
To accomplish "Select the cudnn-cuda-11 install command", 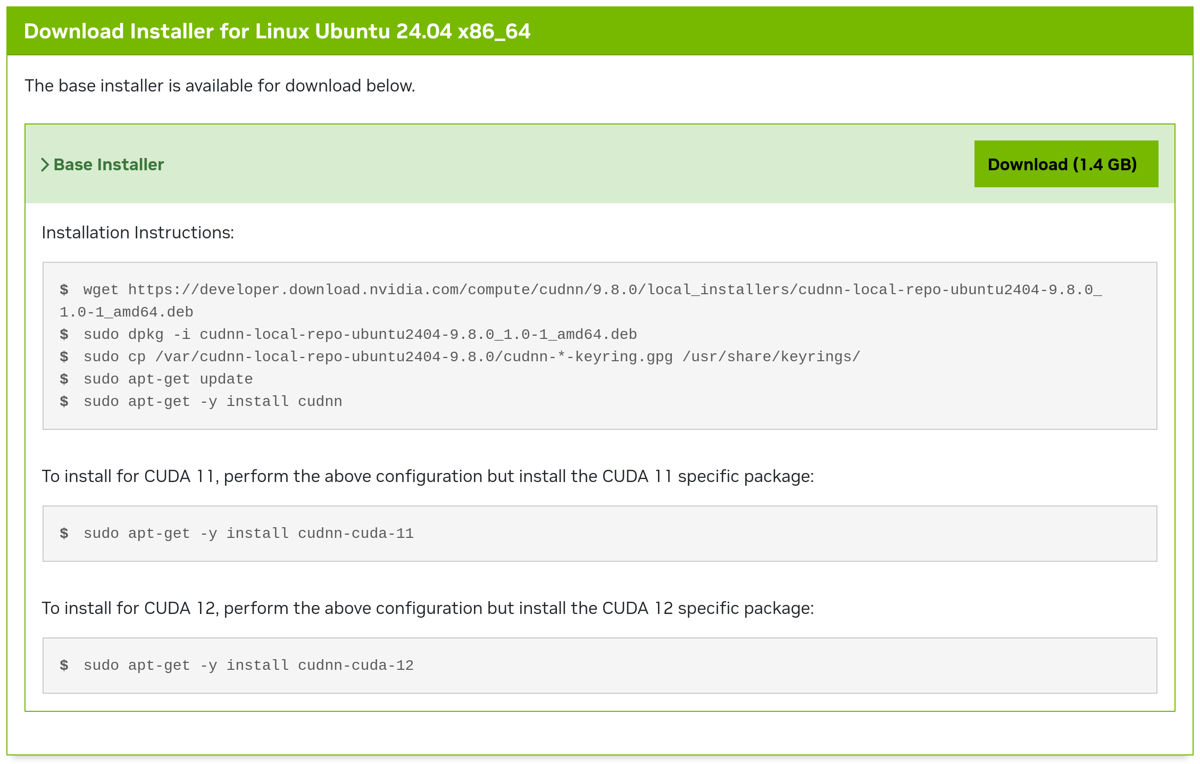I will pyautogui.click(x=237, y=534).
